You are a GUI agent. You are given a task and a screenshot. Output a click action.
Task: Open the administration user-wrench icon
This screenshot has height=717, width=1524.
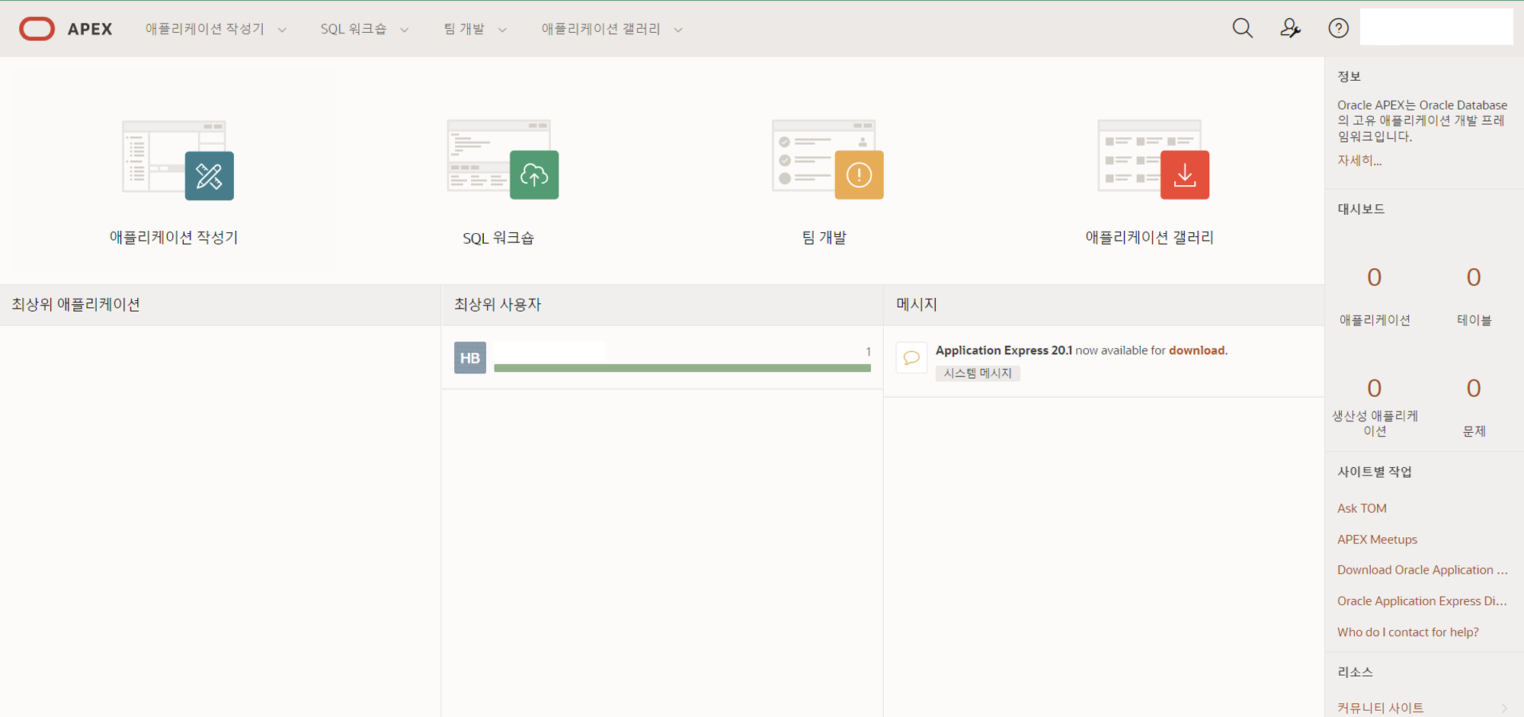(1290, 29)
